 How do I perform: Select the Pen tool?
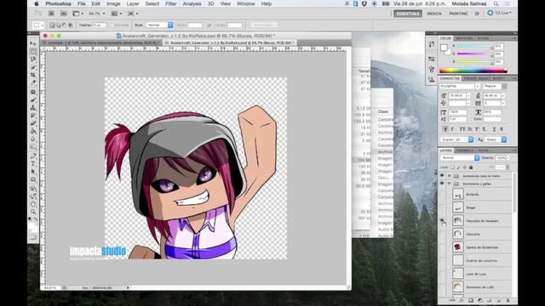click(33, 156)
